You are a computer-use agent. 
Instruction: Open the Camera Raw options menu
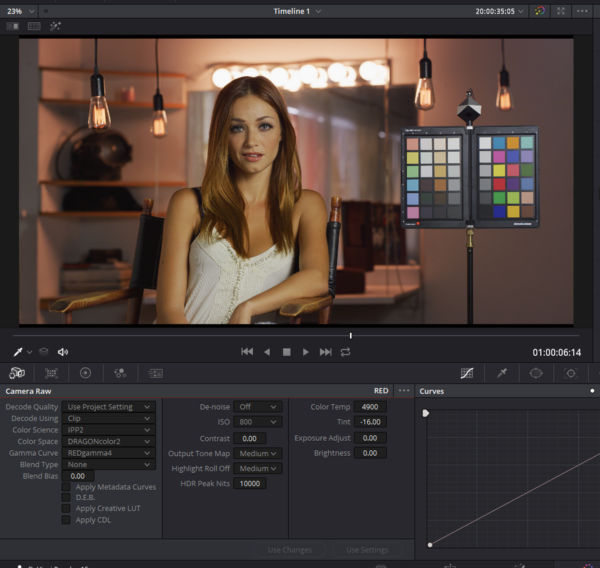click(404, 390)
